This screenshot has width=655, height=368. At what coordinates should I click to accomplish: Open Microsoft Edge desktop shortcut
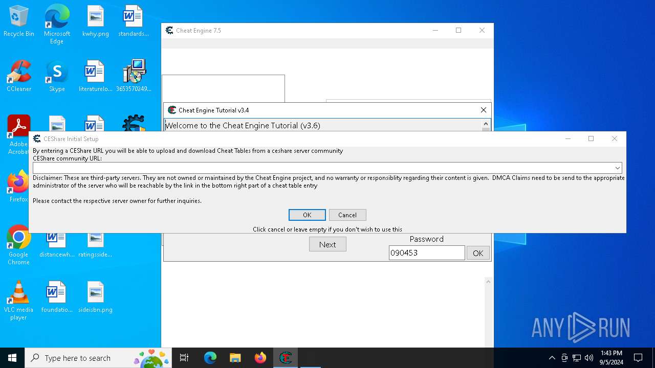pyautogui.click(x=57, y=25)
